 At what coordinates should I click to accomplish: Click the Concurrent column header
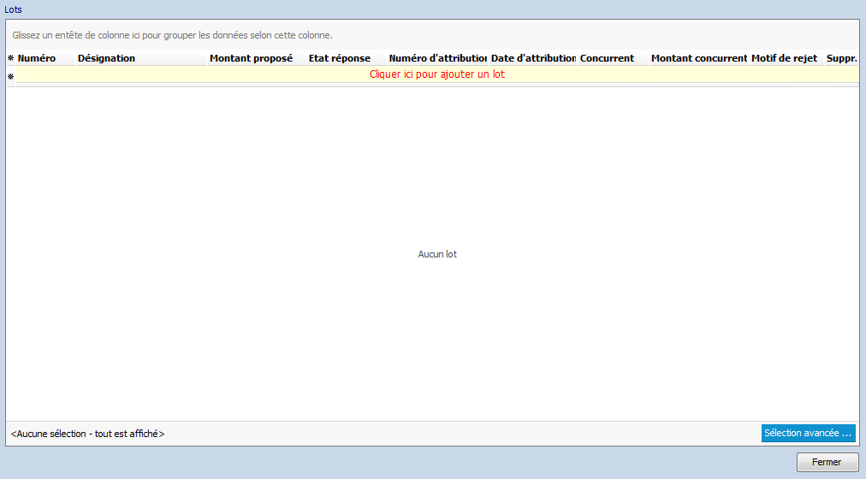[x=613, y=58]
